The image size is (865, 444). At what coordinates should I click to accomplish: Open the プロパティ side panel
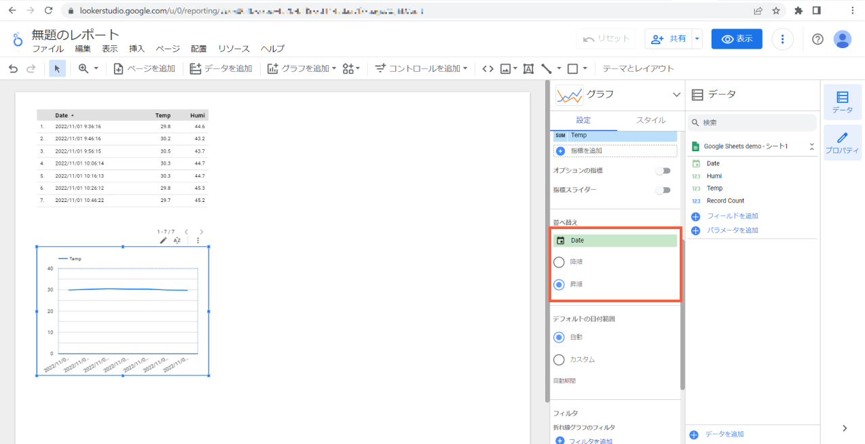click(842, 143)
